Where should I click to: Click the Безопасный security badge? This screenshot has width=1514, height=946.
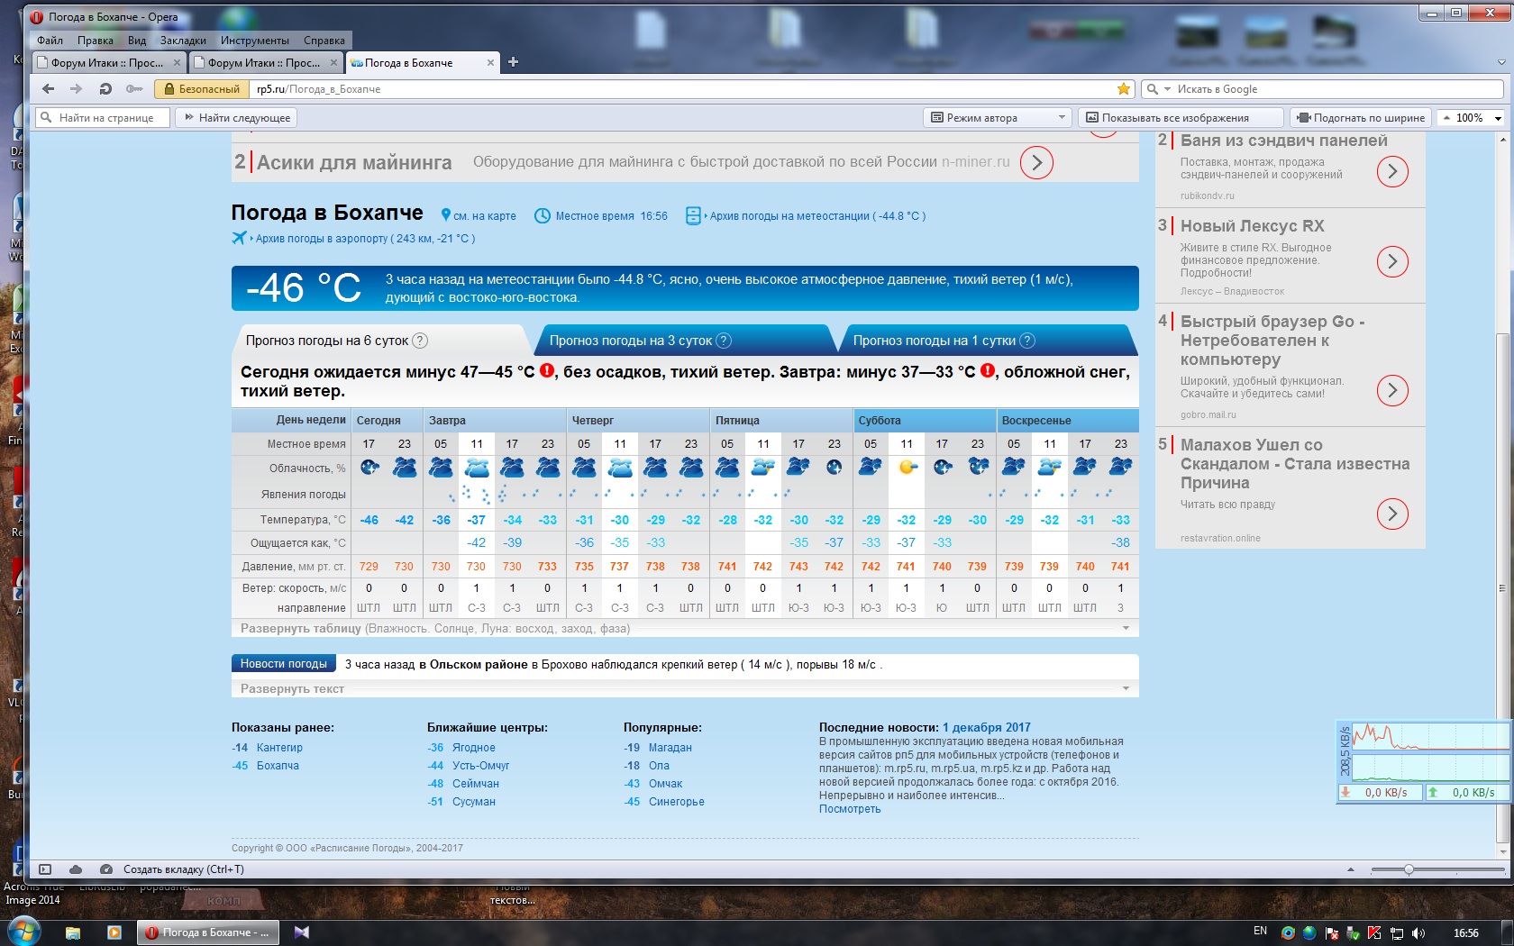pyautogui.click(x=204, y=89)
